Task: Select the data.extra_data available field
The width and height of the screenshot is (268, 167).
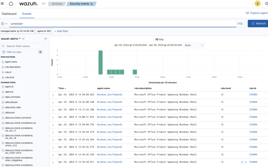Action: point(13,108)
